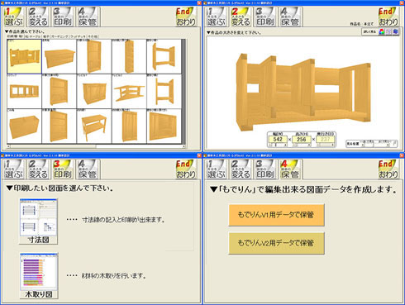Select the wall shelf thumbnail in the top row
405x305 pixels.
pos(164,56)
